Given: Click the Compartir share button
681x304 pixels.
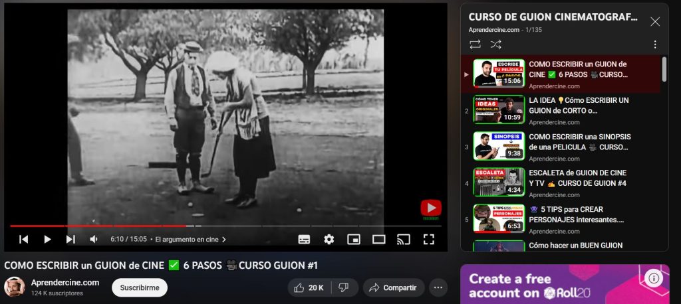Looking at the screenshot, I should point(394,287).
